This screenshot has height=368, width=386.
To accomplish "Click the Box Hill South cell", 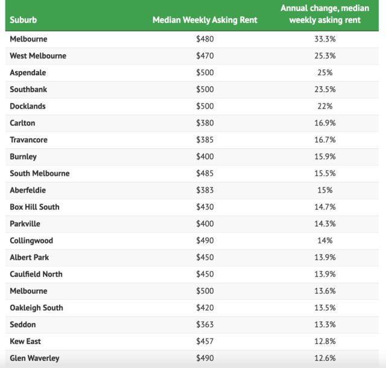I will pos(34,207).
